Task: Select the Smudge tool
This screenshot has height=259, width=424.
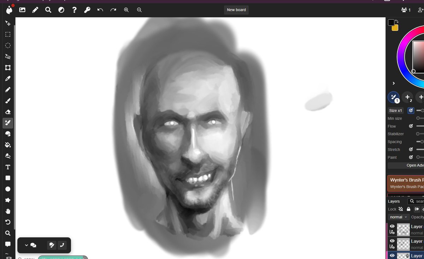Action: coord(8,134)
